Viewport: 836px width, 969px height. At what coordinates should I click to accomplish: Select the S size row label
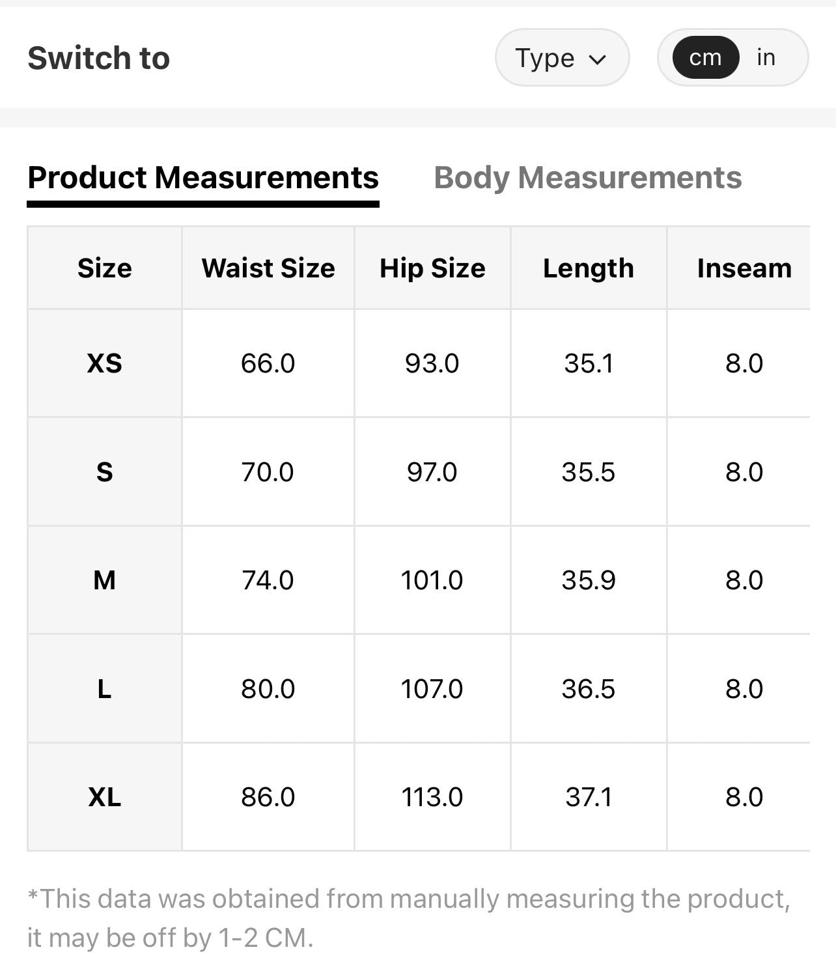point(104,472)
